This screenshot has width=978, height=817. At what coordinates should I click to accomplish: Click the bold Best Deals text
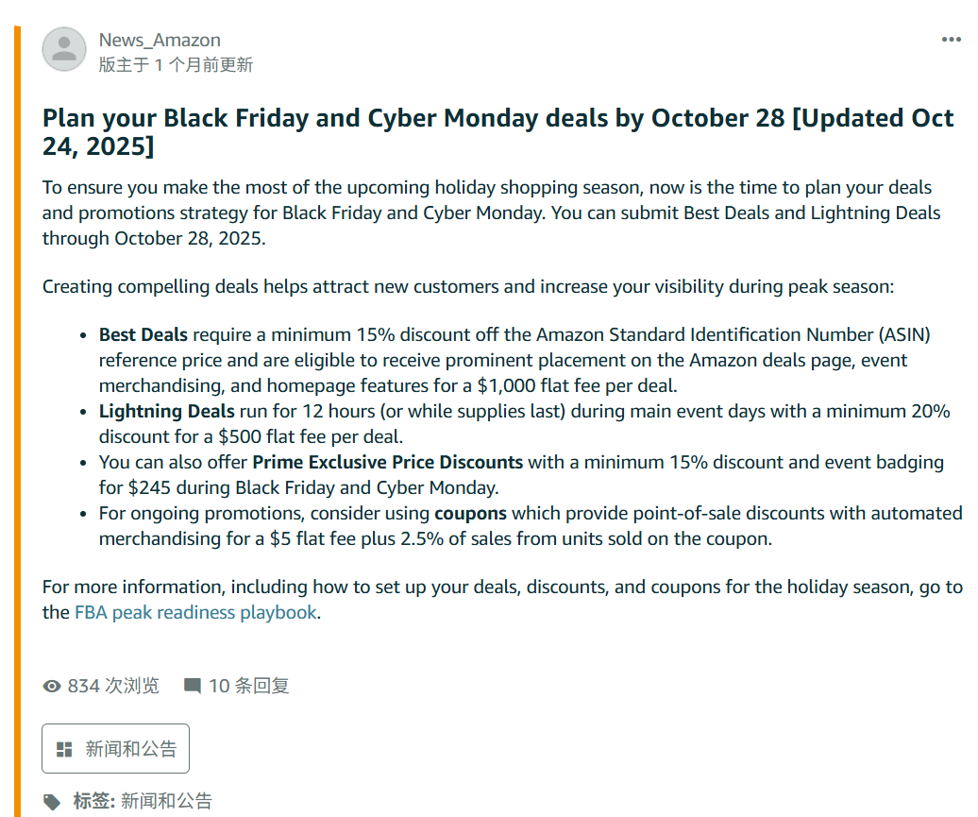tap(143, 335)
